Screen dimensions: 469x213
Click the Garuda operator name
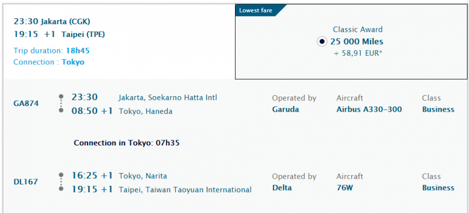pyautogui.click(x=286, y=110)
